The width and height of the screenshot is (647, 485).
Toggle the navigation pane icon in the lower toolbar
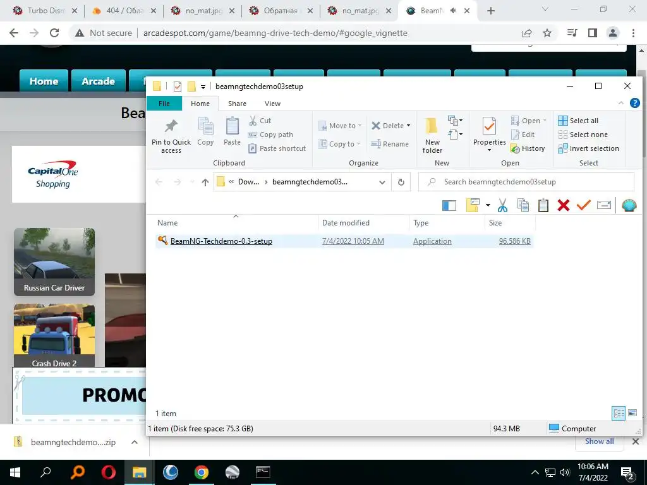449,205
